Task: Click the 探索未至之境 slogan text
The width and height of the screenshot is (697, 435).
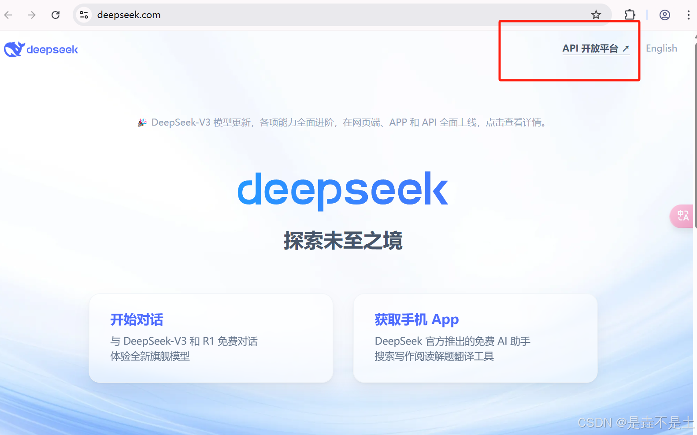Action: (x=343, y=241)
